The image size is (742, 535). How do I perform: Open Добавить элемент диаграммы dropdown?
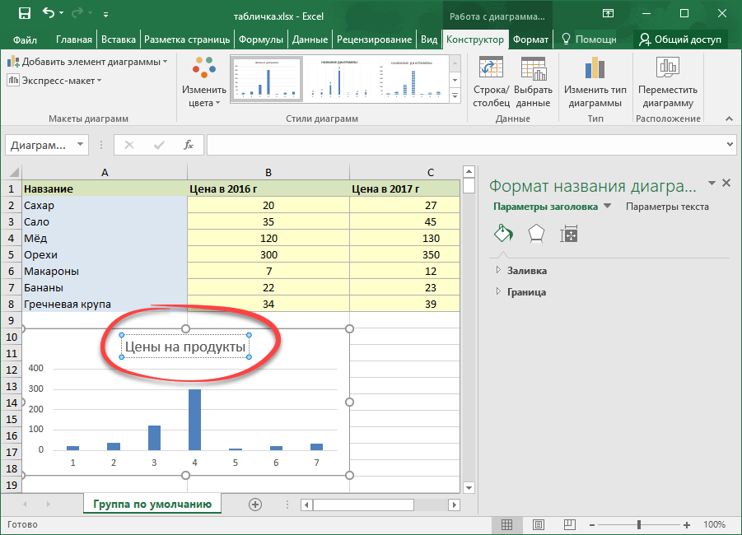[87, 62]
